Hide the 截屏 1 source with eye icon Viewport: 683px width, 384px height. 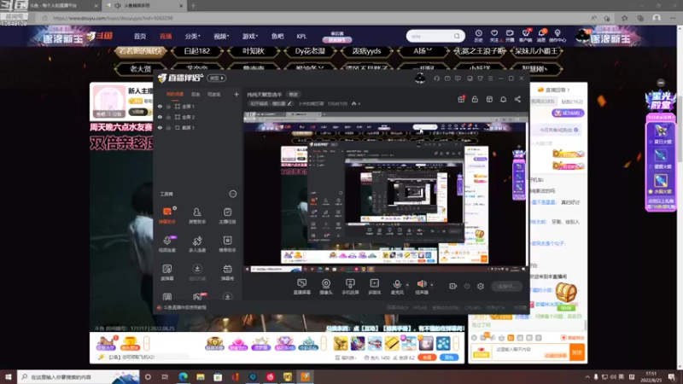pyautogui.click(x=160, y=127)
